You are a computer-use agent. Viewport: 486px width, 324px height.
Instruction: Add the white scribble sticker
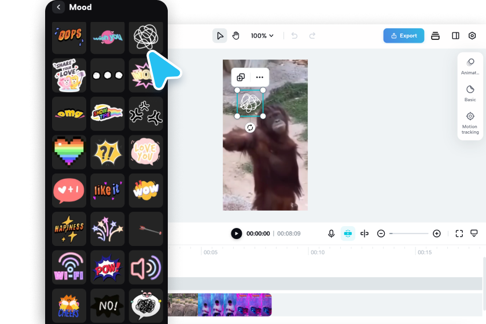coord(146,38)
